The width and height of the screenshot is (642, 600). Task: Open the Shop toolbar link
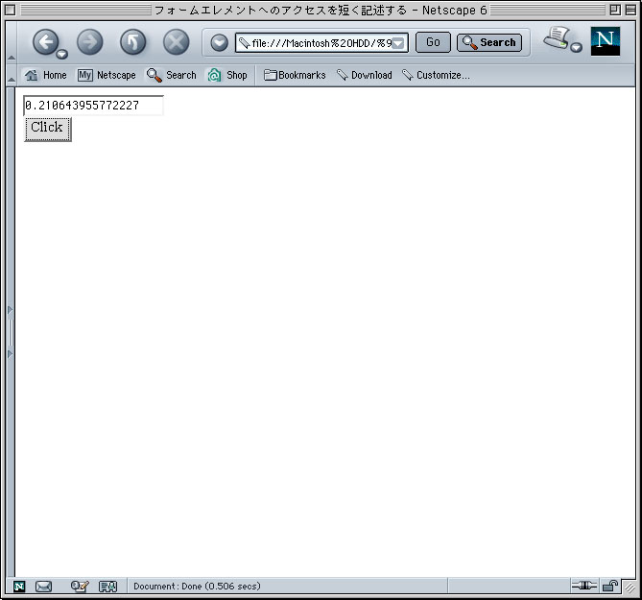[x=227, y=75]
